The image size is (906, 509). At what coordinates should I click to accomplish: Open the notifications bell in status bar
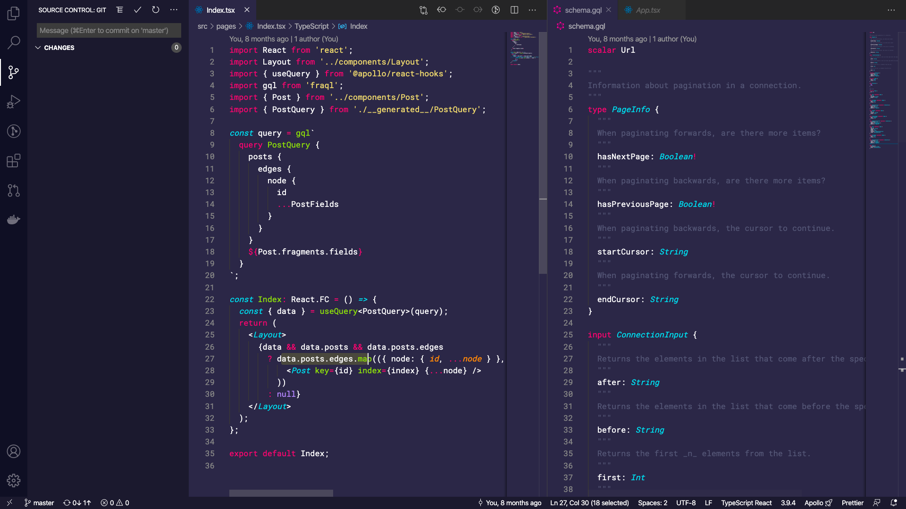[x=893, y=503]
